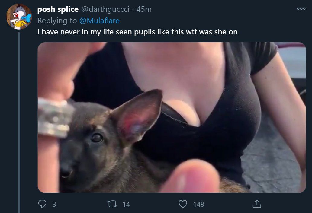This screenshot has width=312, height=213.
Task: Retweet using the retweet arrows icon
Action: tap(112, 204)
